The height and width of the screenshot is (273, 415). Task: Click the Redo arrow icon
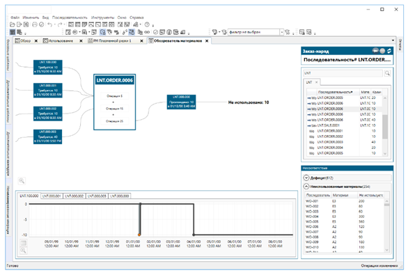click(x=60, y=24)
